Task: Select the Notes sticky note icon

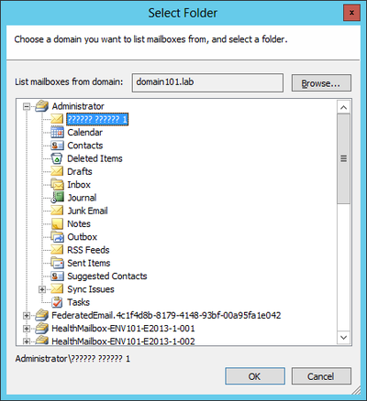Action: pyautogui.click(x=57, y=224)
